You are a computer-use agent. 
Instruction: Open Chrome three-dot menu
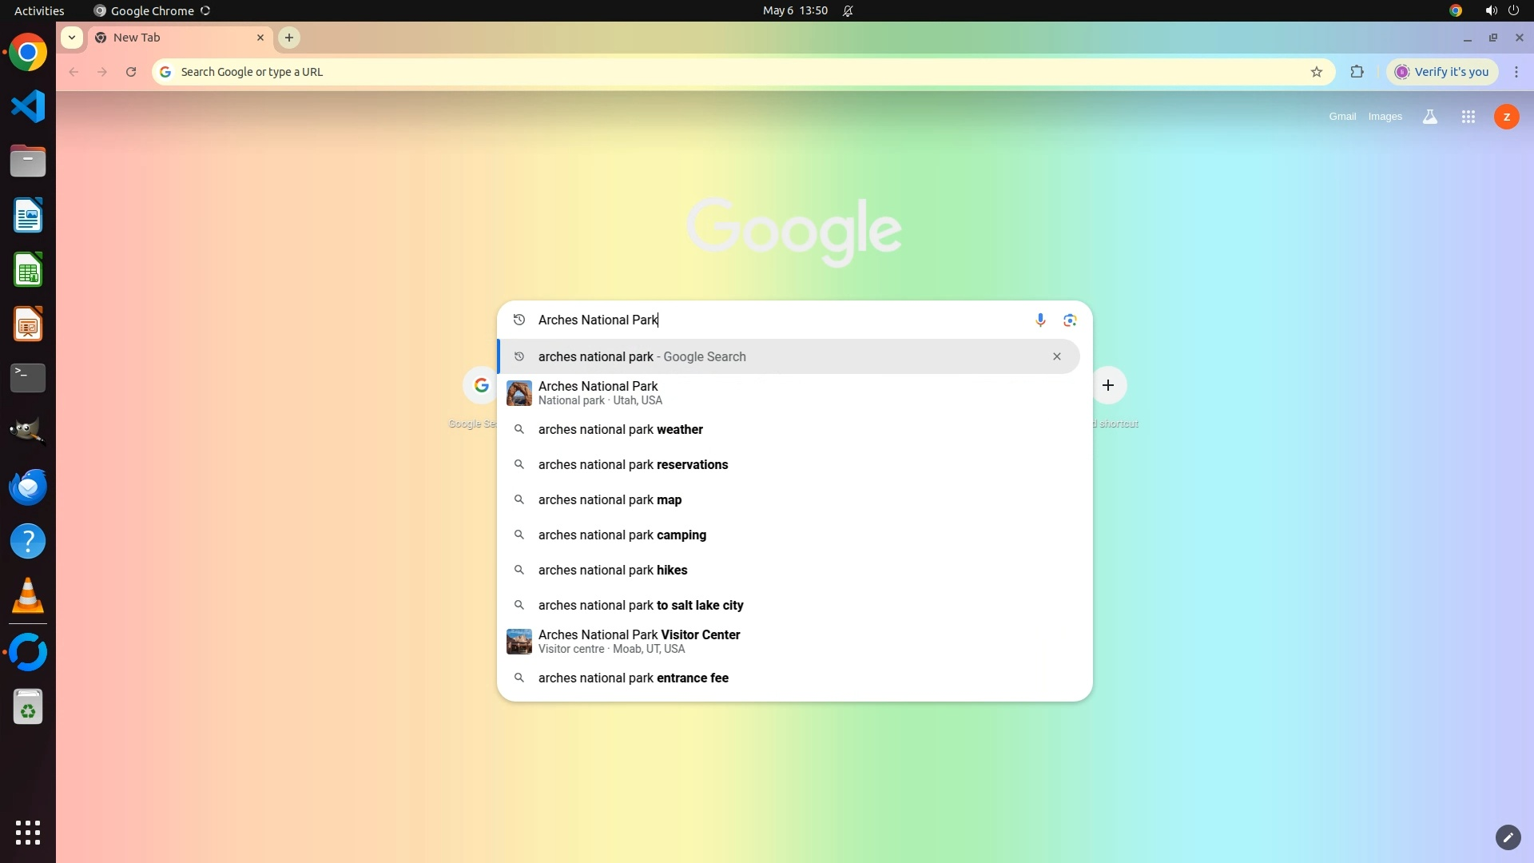coord(1516,72)
